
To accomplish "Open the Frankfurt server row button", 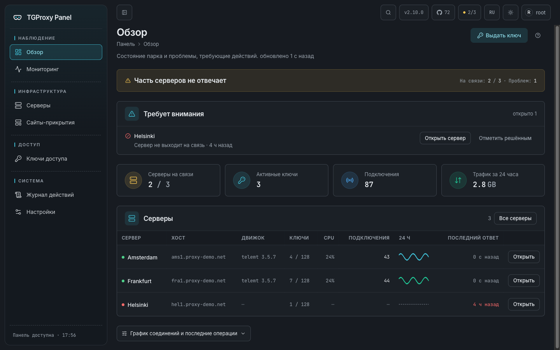I will (x=524, y=281).
